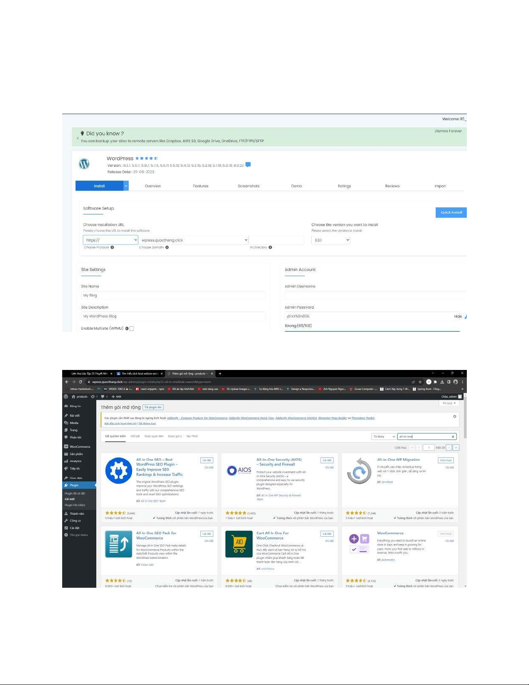Open the https:// protocol dropdown
The height and width of the screenshot is (685, 529).
click(111, 240)
